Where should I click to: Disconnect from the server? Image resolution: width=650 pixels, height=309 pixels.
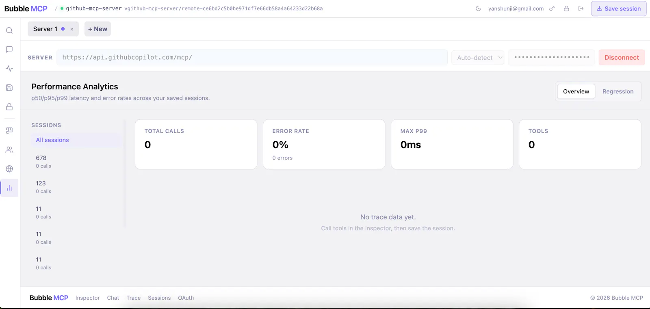tap(622, 58)
